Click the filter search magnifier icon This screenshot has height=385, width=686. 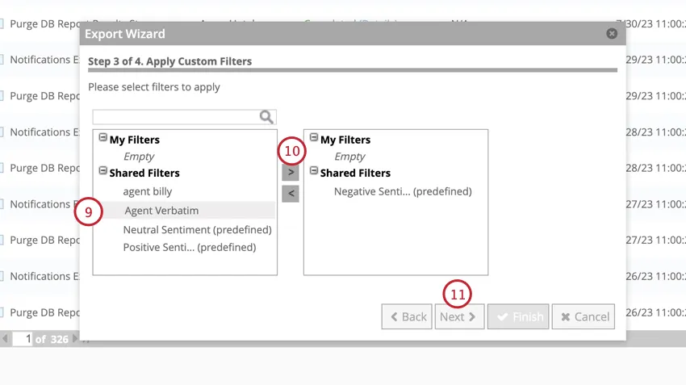click(x=266, y=118)
